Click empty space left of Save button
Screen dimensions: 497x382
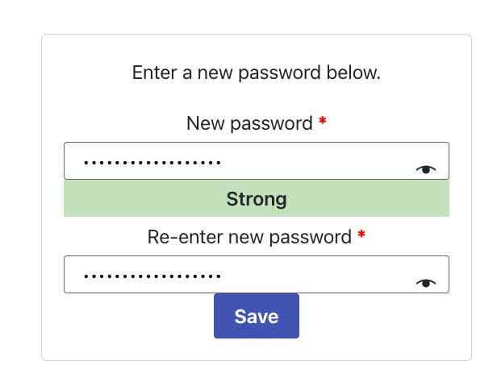click(137, 318)
